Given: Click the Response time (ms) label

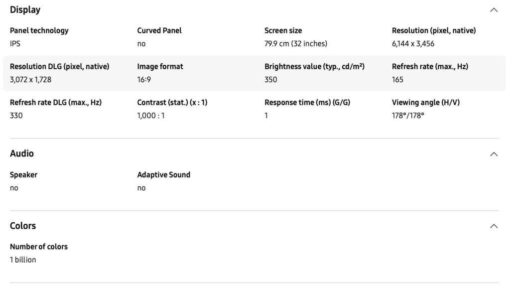Looking at the screenshot, I should point(307,102).
